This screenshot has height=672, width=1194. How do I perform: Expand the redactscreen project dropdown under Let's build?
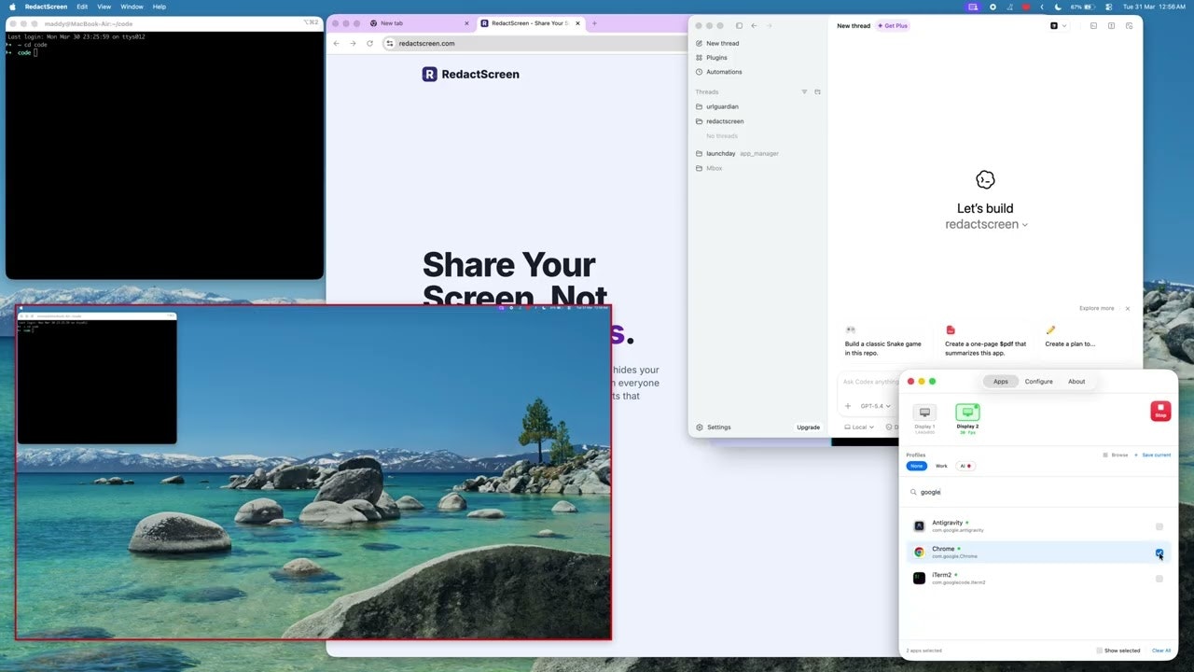coord(987,224)
